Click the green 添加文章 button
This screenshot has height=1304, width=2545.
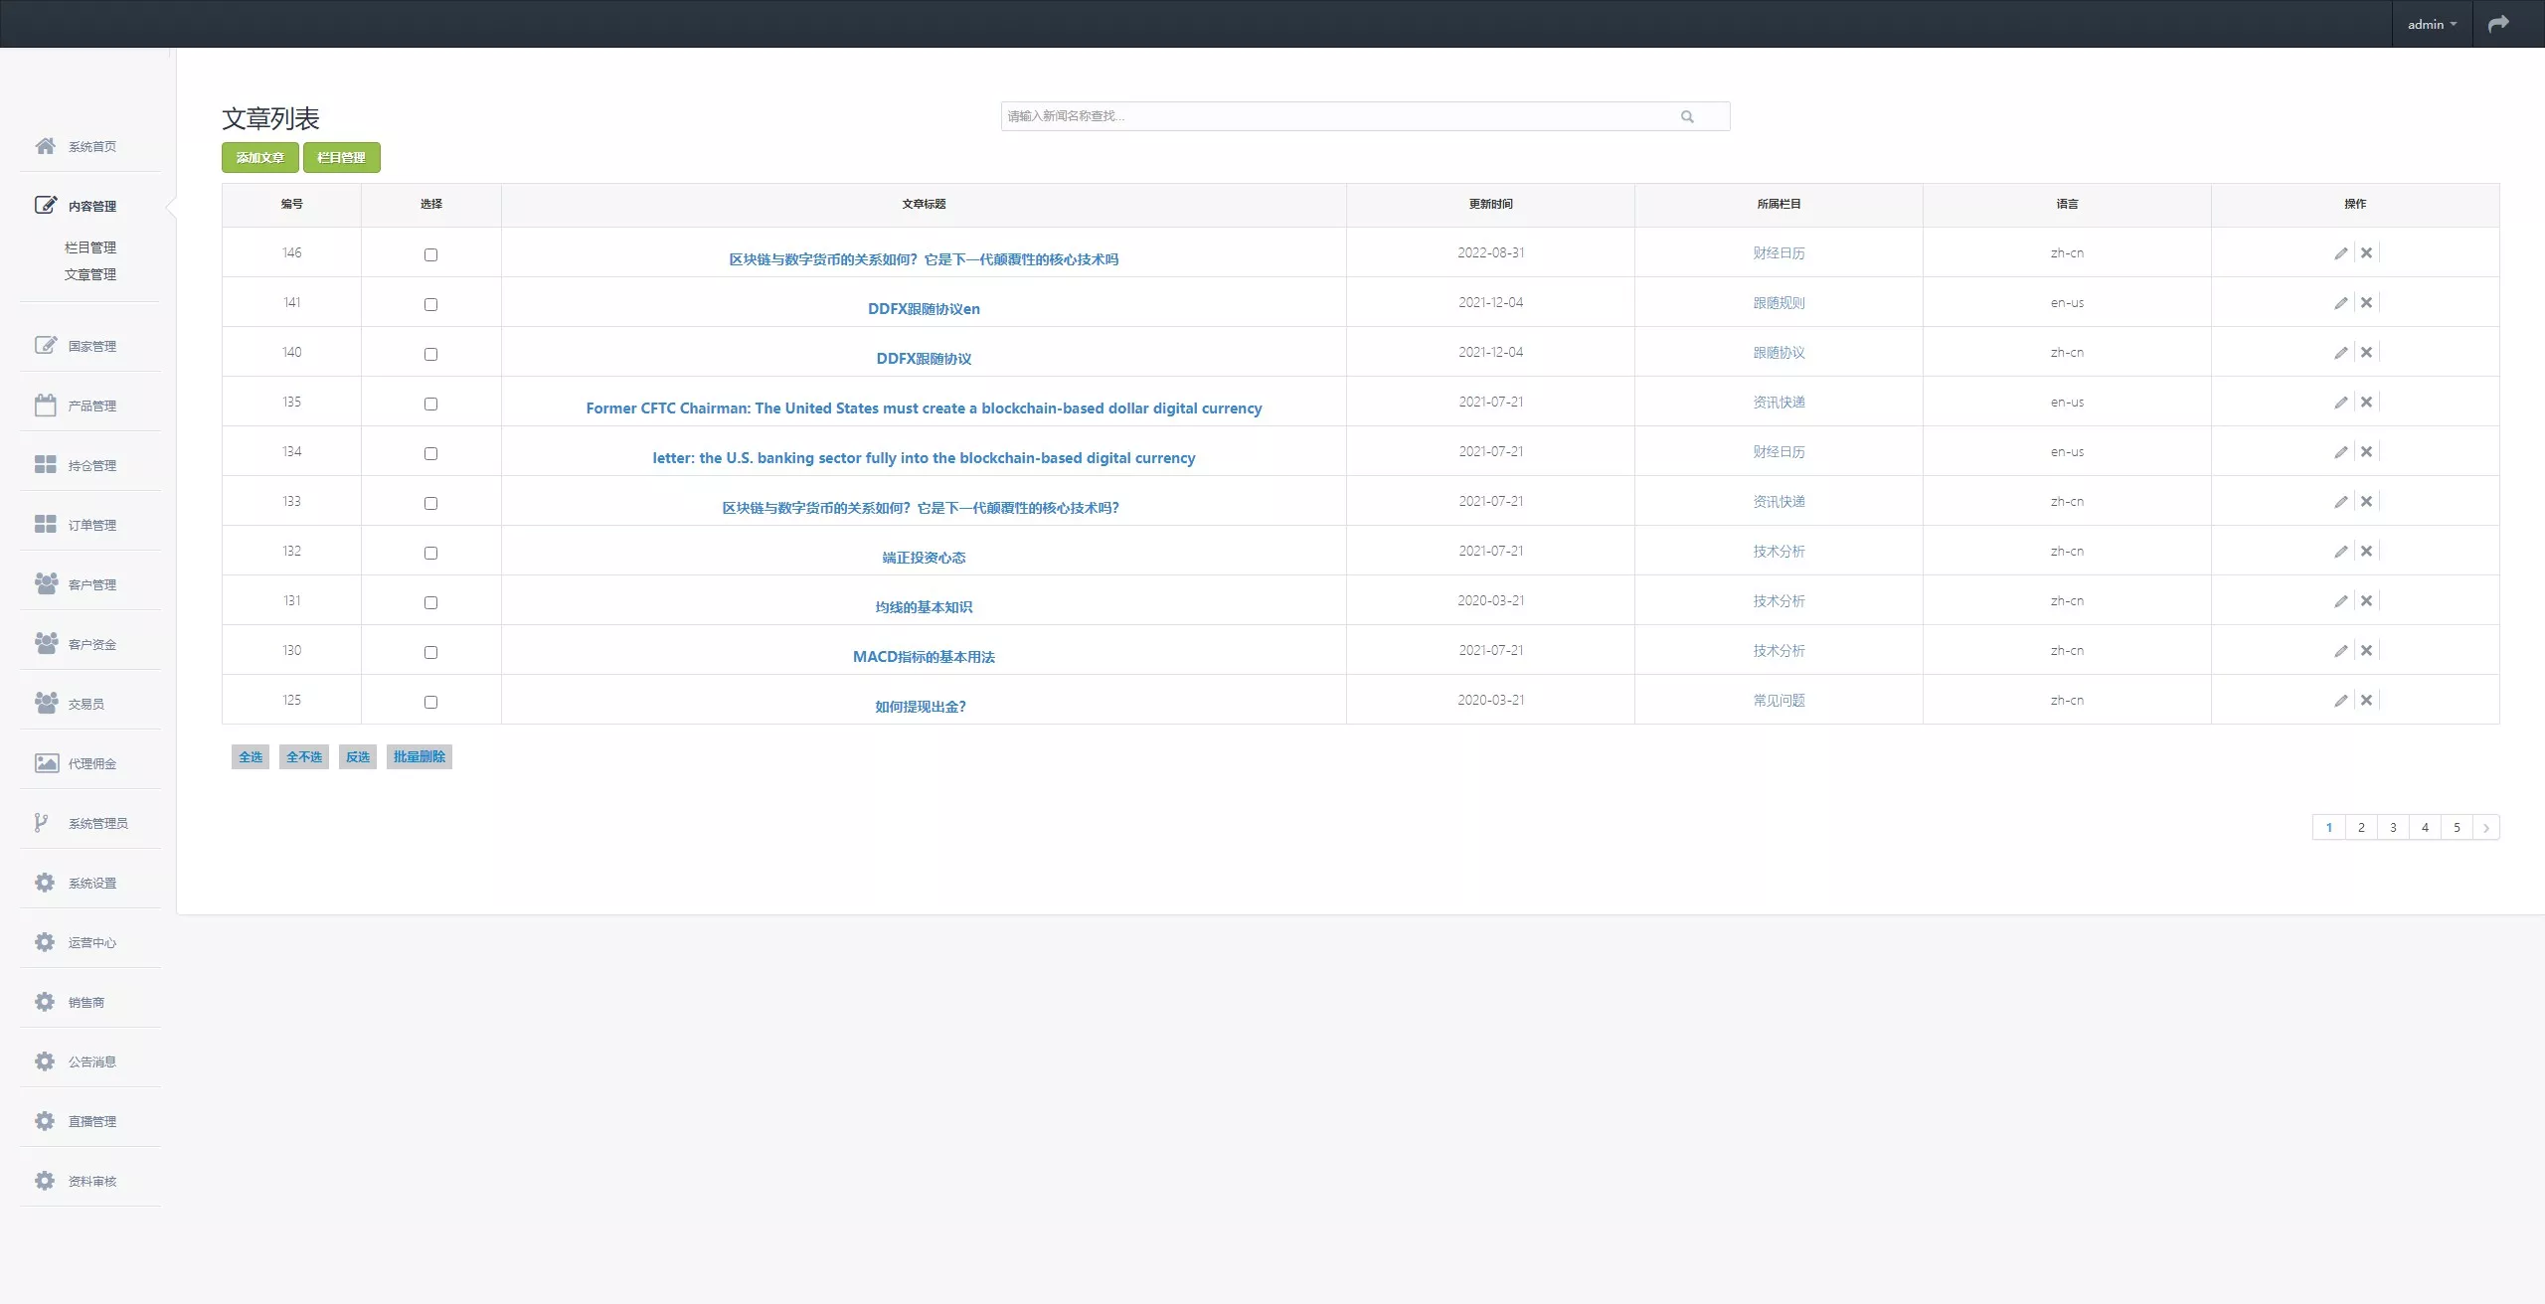[x=259, y=157]
